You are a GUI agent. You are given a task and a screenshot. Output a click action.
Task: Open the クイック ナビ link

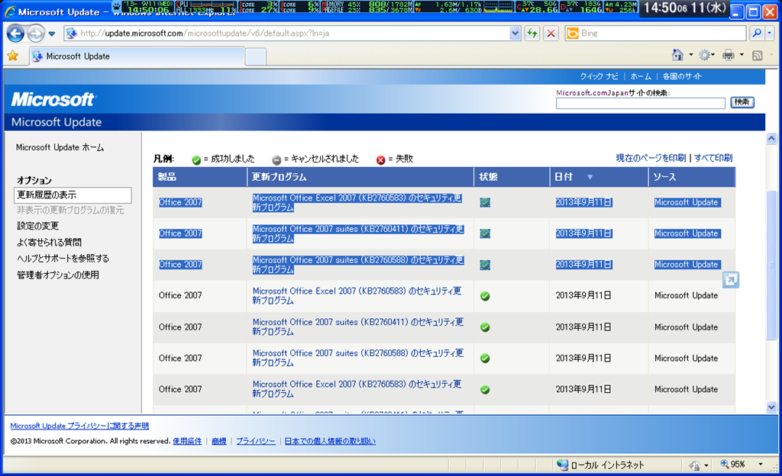pyautogui.click(x=599, y=76)
